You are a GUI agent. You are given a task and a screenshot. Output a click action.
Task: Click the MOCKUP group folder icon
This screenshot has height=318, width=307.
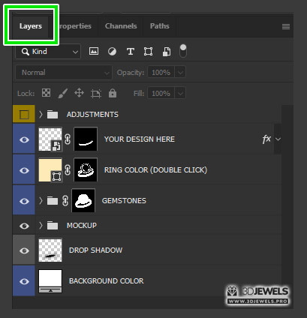click(53, 226)
